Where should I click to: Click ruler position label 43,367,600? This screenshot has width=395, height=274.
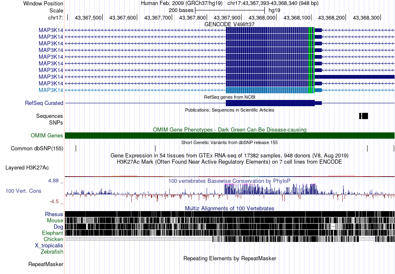point(122,17)
